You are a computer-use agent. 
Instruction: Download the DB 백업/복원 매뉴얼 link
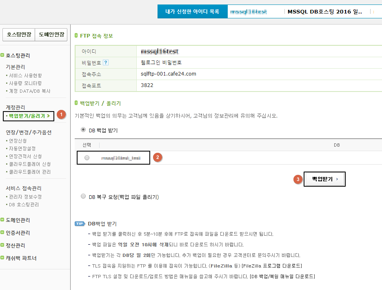coord(282,277)
